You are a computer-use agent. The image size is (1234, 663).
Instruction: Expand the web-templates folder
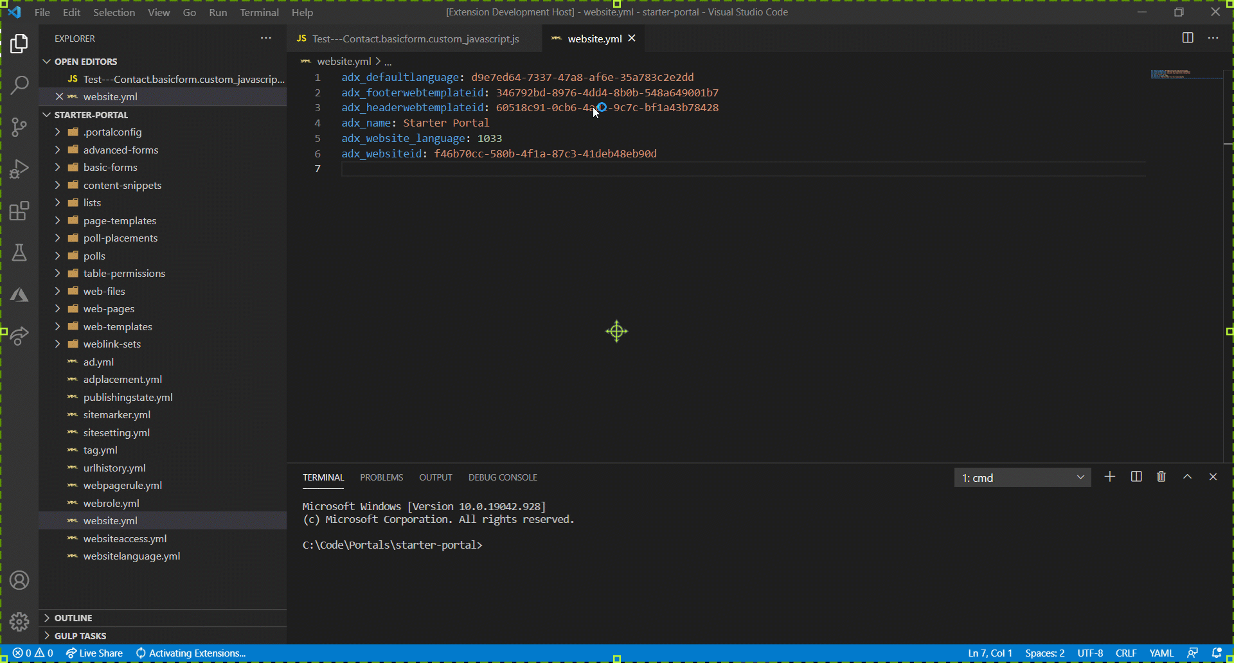tap(163, 326)
